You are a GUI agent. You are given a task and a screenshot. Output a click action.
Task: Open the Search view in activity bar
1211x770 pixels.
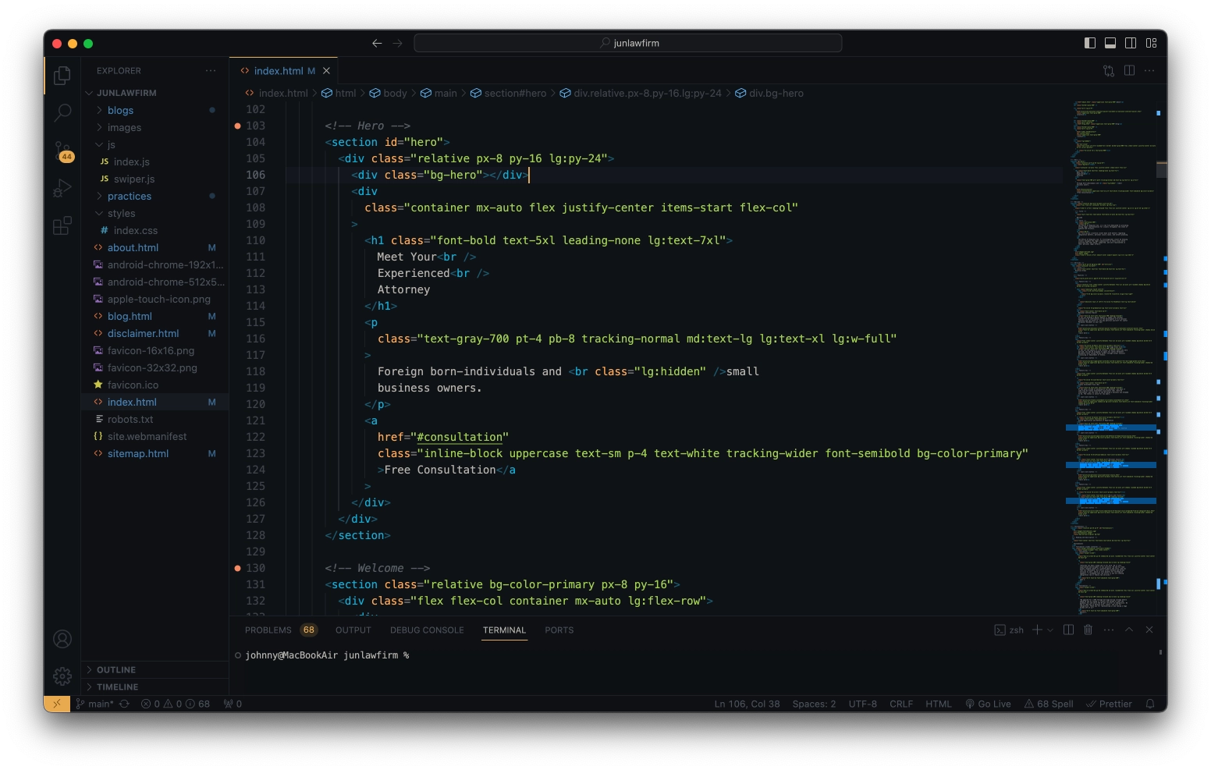coord(62,113)
